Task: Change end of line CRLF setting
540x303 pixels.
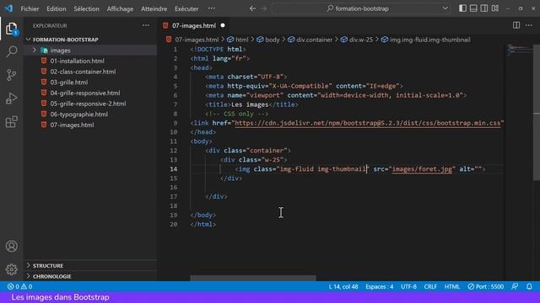Action: tap(430, 286)
